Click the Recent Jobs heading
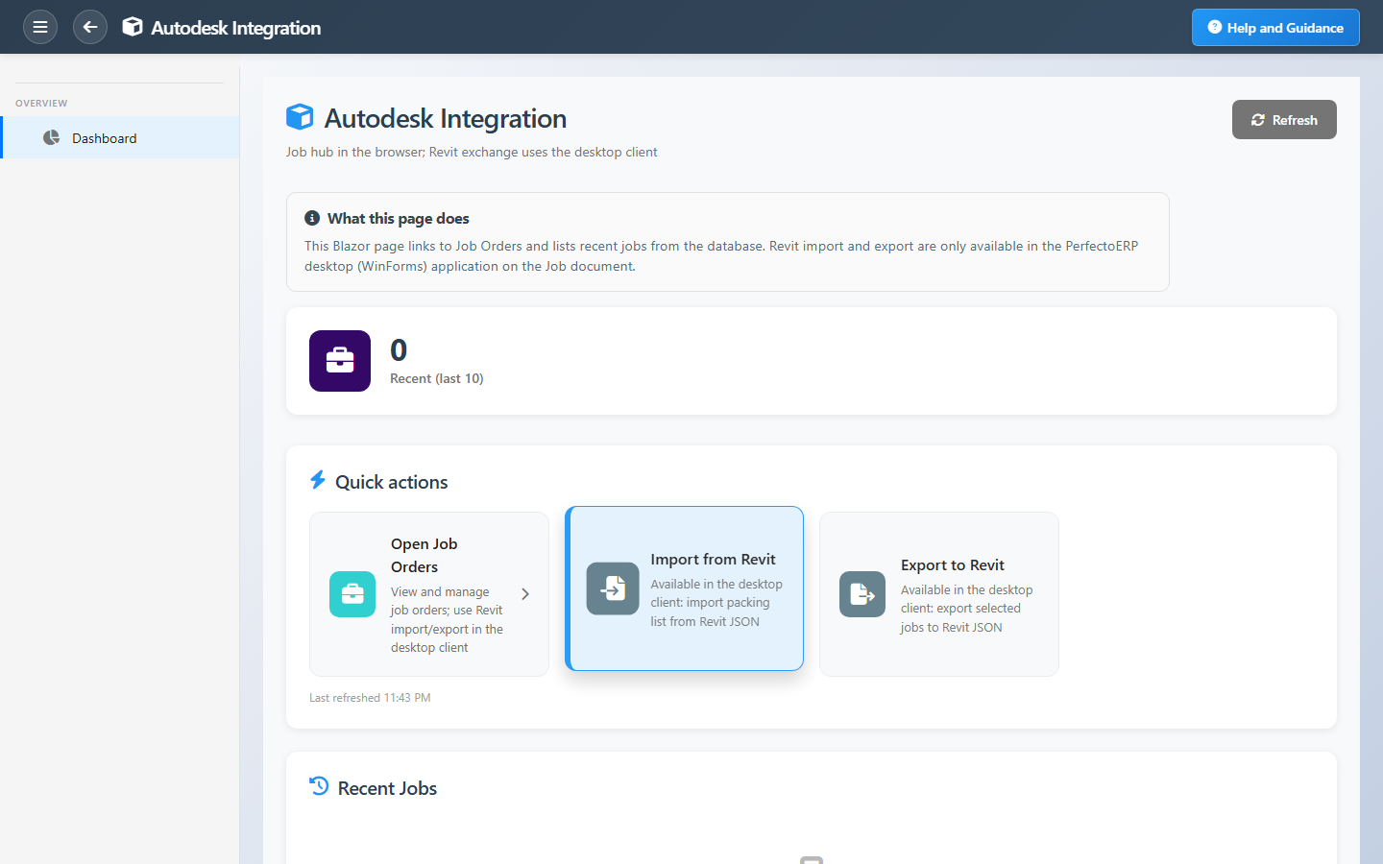The height and width of the screenshot is (864, 1383). [x=387, y=788]
